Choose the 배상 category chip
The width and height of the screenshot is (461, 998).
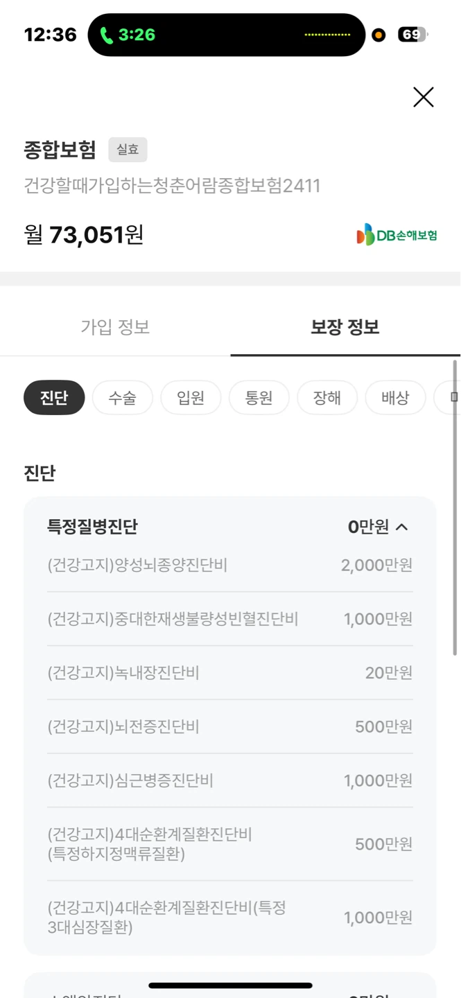tap(395, 398)
